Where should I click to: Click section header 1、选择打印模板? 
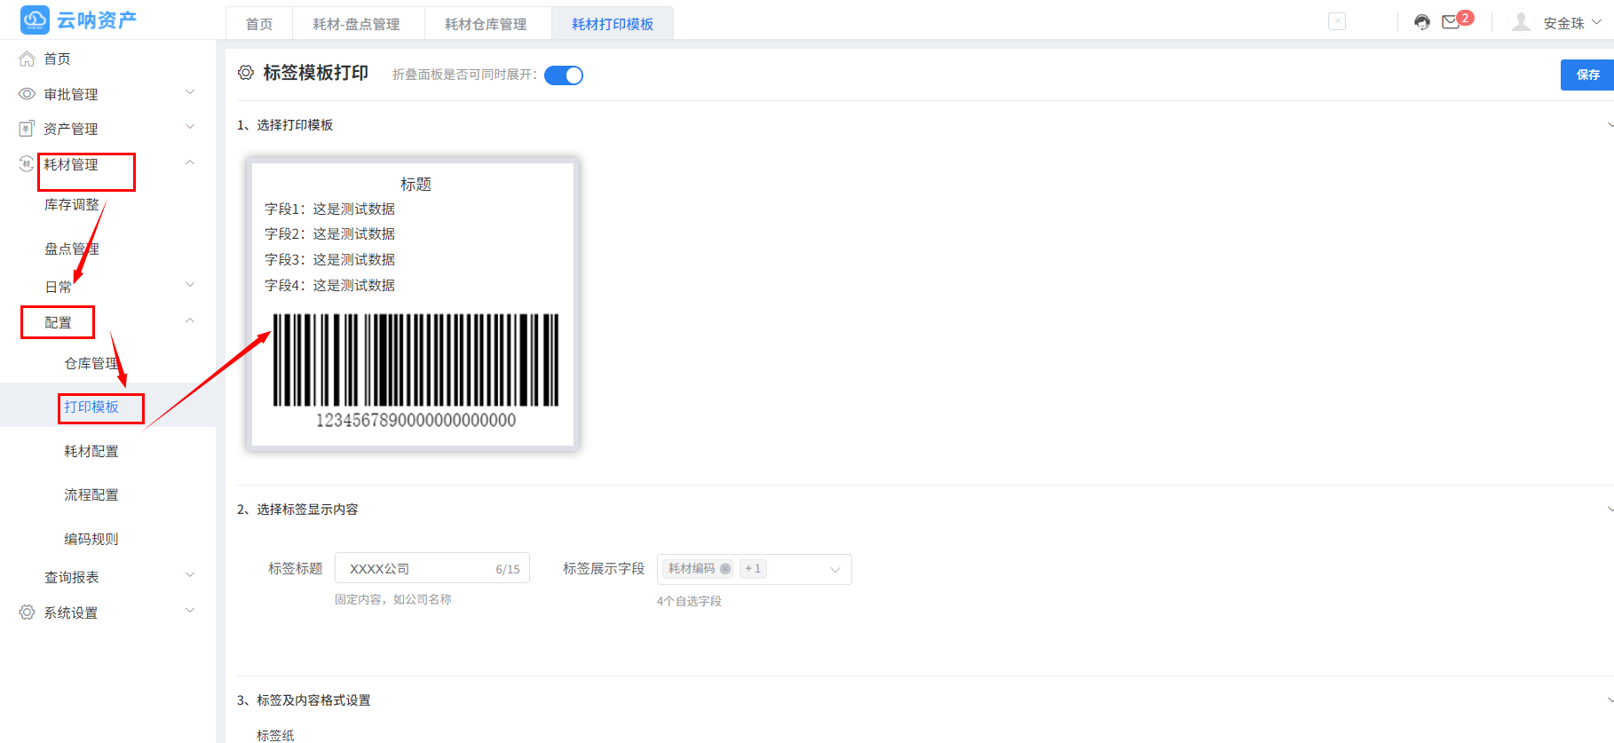coord(285,125)
